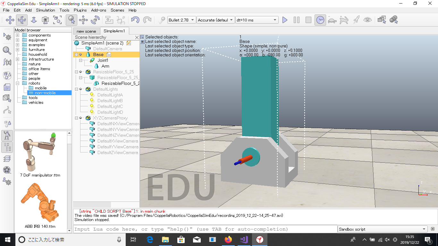Select the mobile robots folder
Viewport: 438px width, 246px height.
tap(41, 88)
